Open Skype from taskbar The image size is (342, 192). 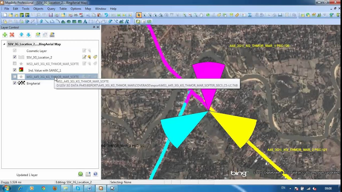click(x=78, y=188)
